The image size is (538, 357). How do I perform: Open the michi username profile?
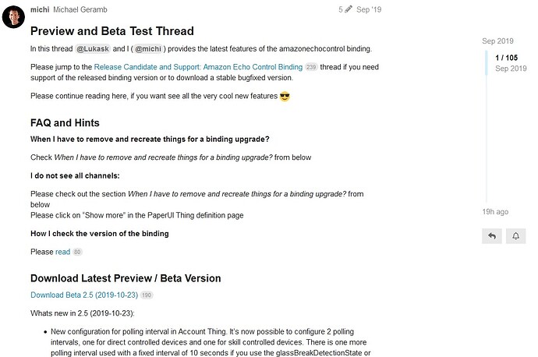coord(39,9)
